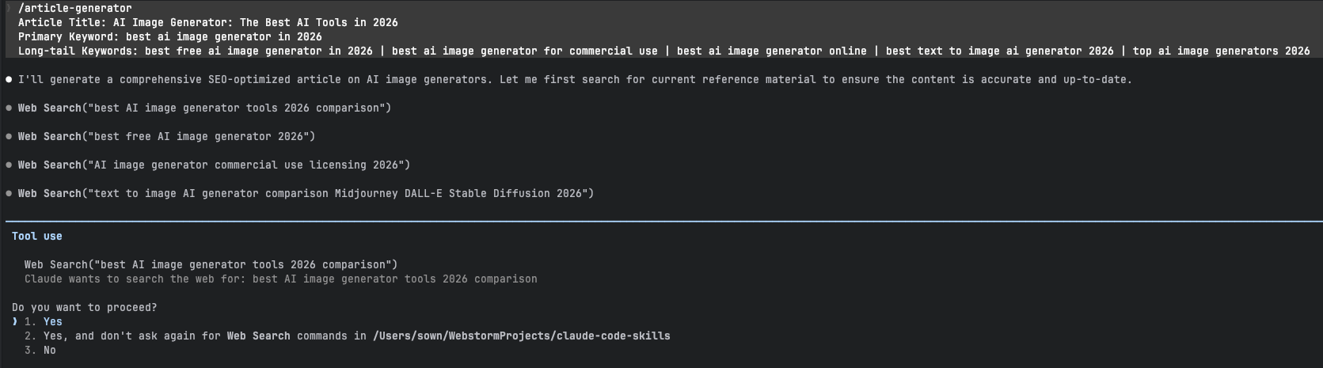1323x368 pixels.
Task: Click the Web Search call under Tool use
Action: 211,264
